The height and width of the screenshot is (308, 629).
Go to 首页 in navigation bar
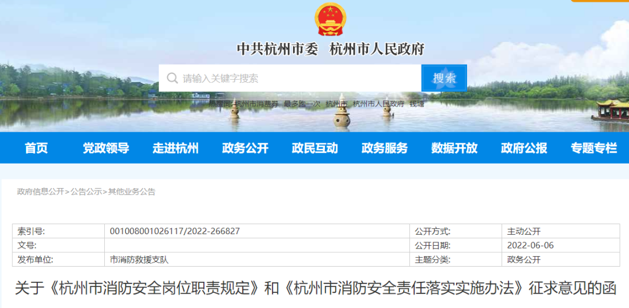pyautogui.click(x=36, y=148)
